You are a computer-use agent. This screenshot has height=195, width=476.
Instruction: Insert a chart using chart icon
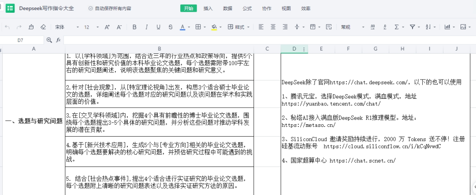pyautogui.click(x=447, y=27)
